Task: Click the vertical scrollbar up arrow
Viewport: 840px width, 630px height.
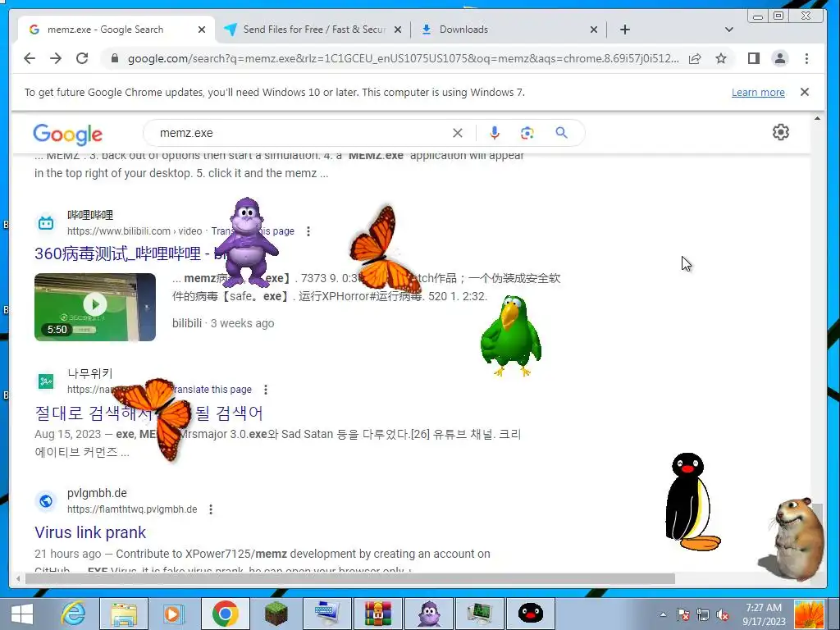Action: 817,118
